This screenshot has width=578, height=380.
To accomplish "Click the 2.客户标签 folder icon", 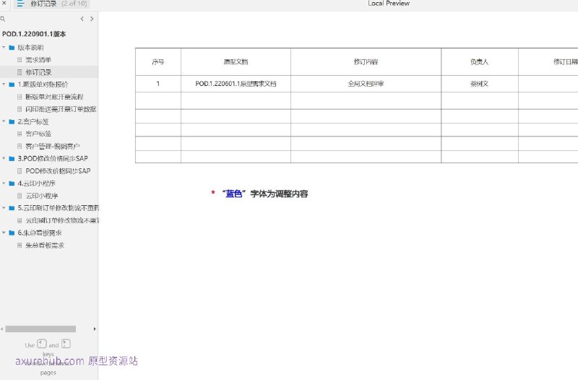I will tap(12, 121).
